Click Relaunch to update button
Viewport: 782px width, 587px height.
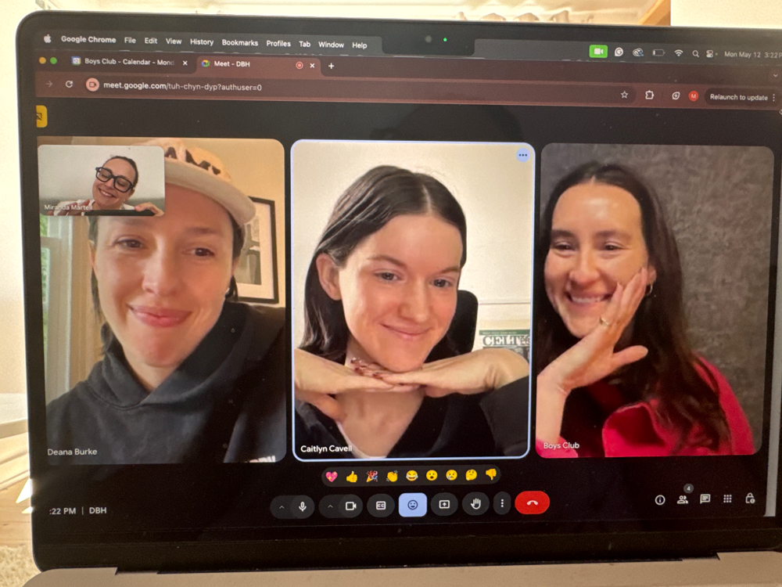(739, 97)
